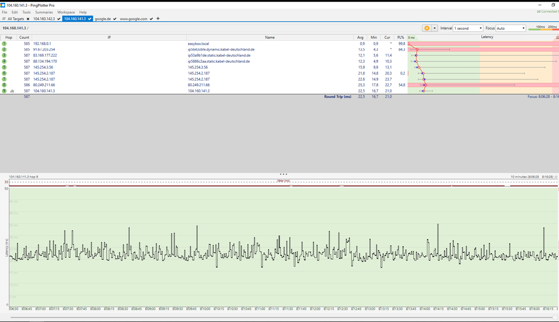Screen dimensions: 559x322
Task: Switch to the google.de tab
Action: point(103,18)
